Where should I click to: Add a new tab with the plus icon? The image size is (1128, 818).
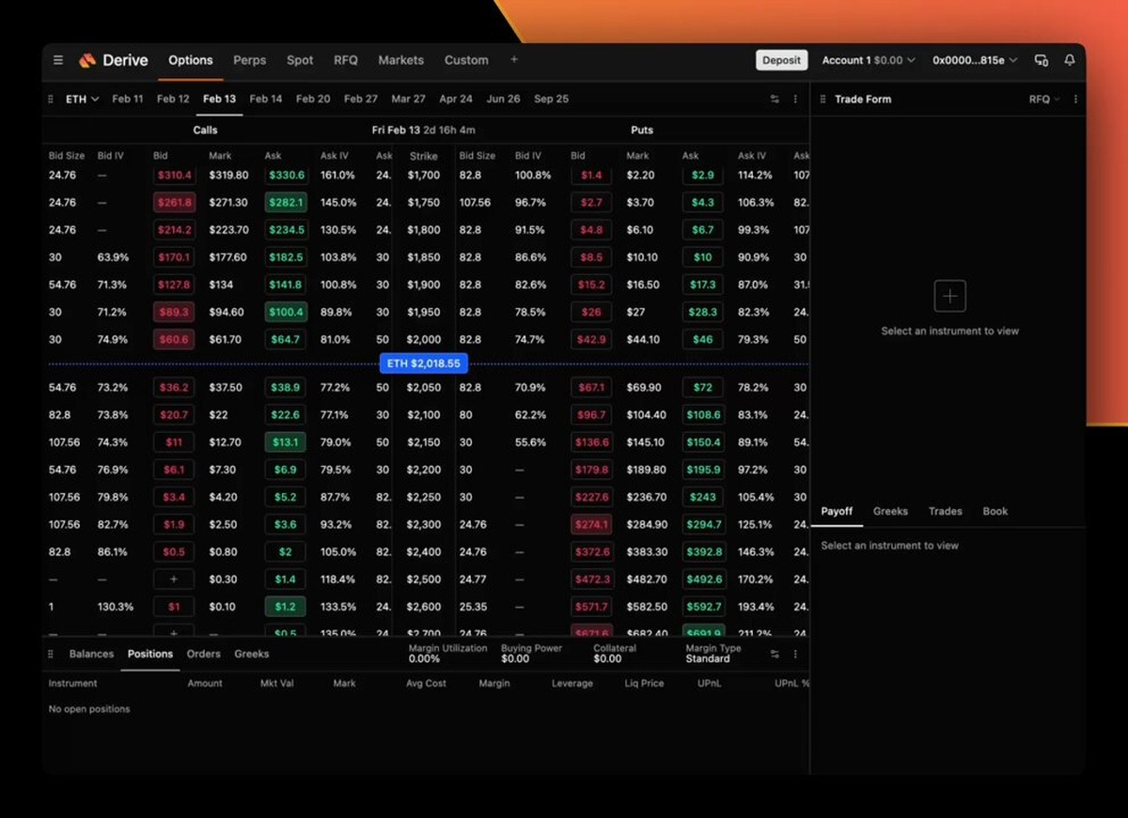click(x=514, y=60)
